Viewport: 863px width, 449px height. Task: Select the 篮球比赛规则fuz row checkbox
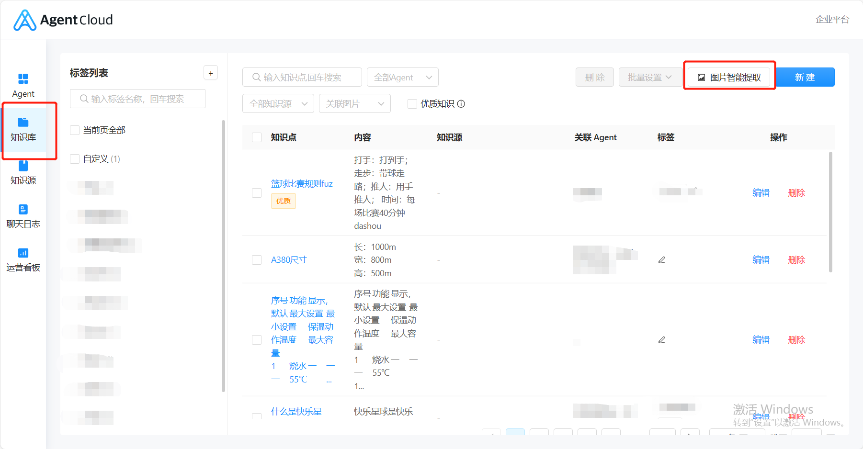tap(257, 193)
